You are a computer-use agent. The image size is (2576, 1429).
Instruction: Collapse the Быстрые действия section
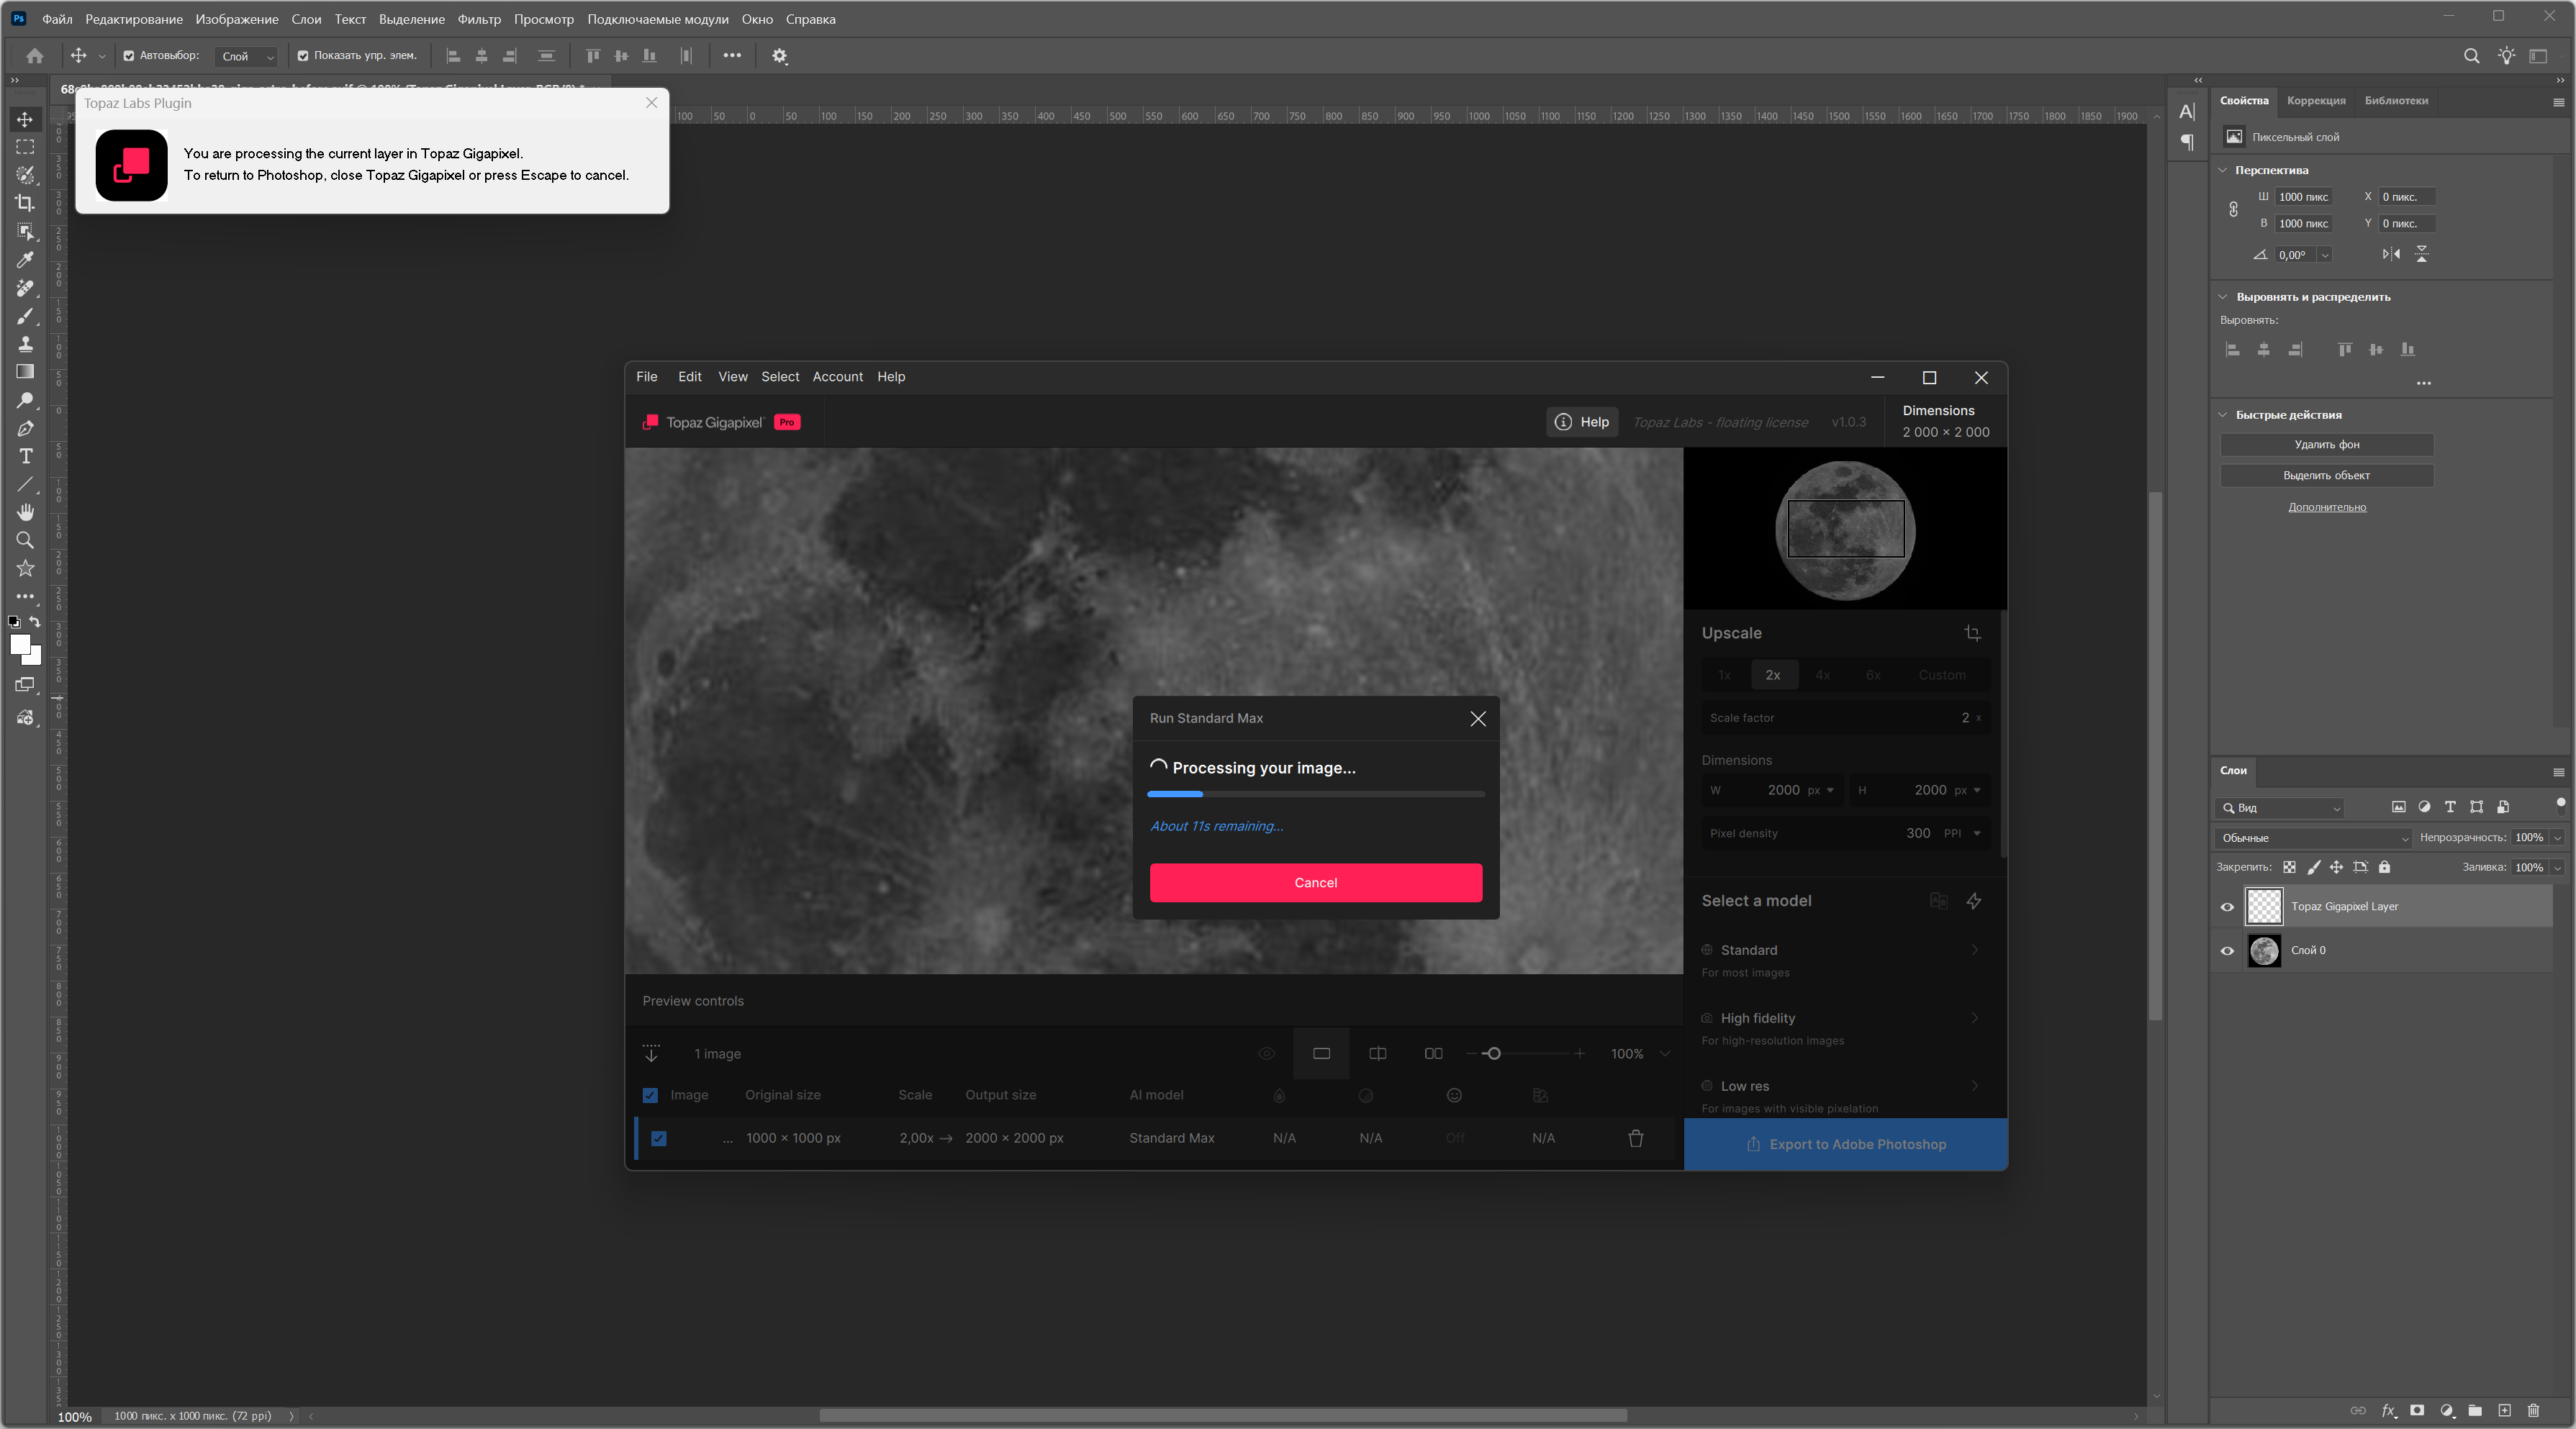(x=2223, y=415)
